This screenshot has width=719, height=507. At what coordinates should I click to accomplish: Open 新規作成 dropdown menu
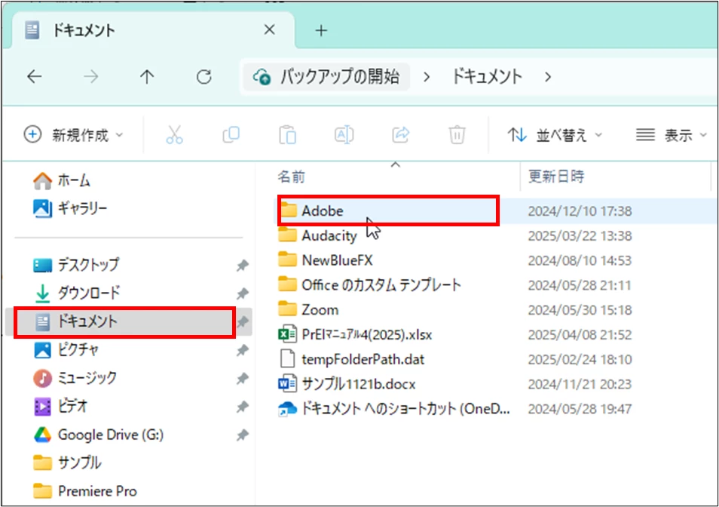coord(73,135)
